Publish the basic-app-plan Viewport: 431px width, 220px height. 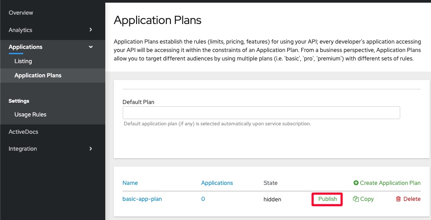tap(327, 199)
